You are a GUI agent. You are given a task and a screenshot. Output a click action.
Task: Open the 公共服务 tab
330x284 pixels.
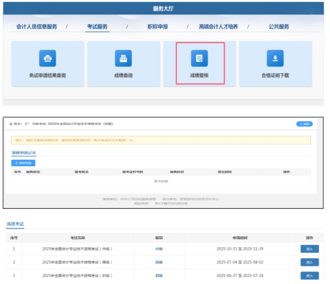[x=279, y=27]
